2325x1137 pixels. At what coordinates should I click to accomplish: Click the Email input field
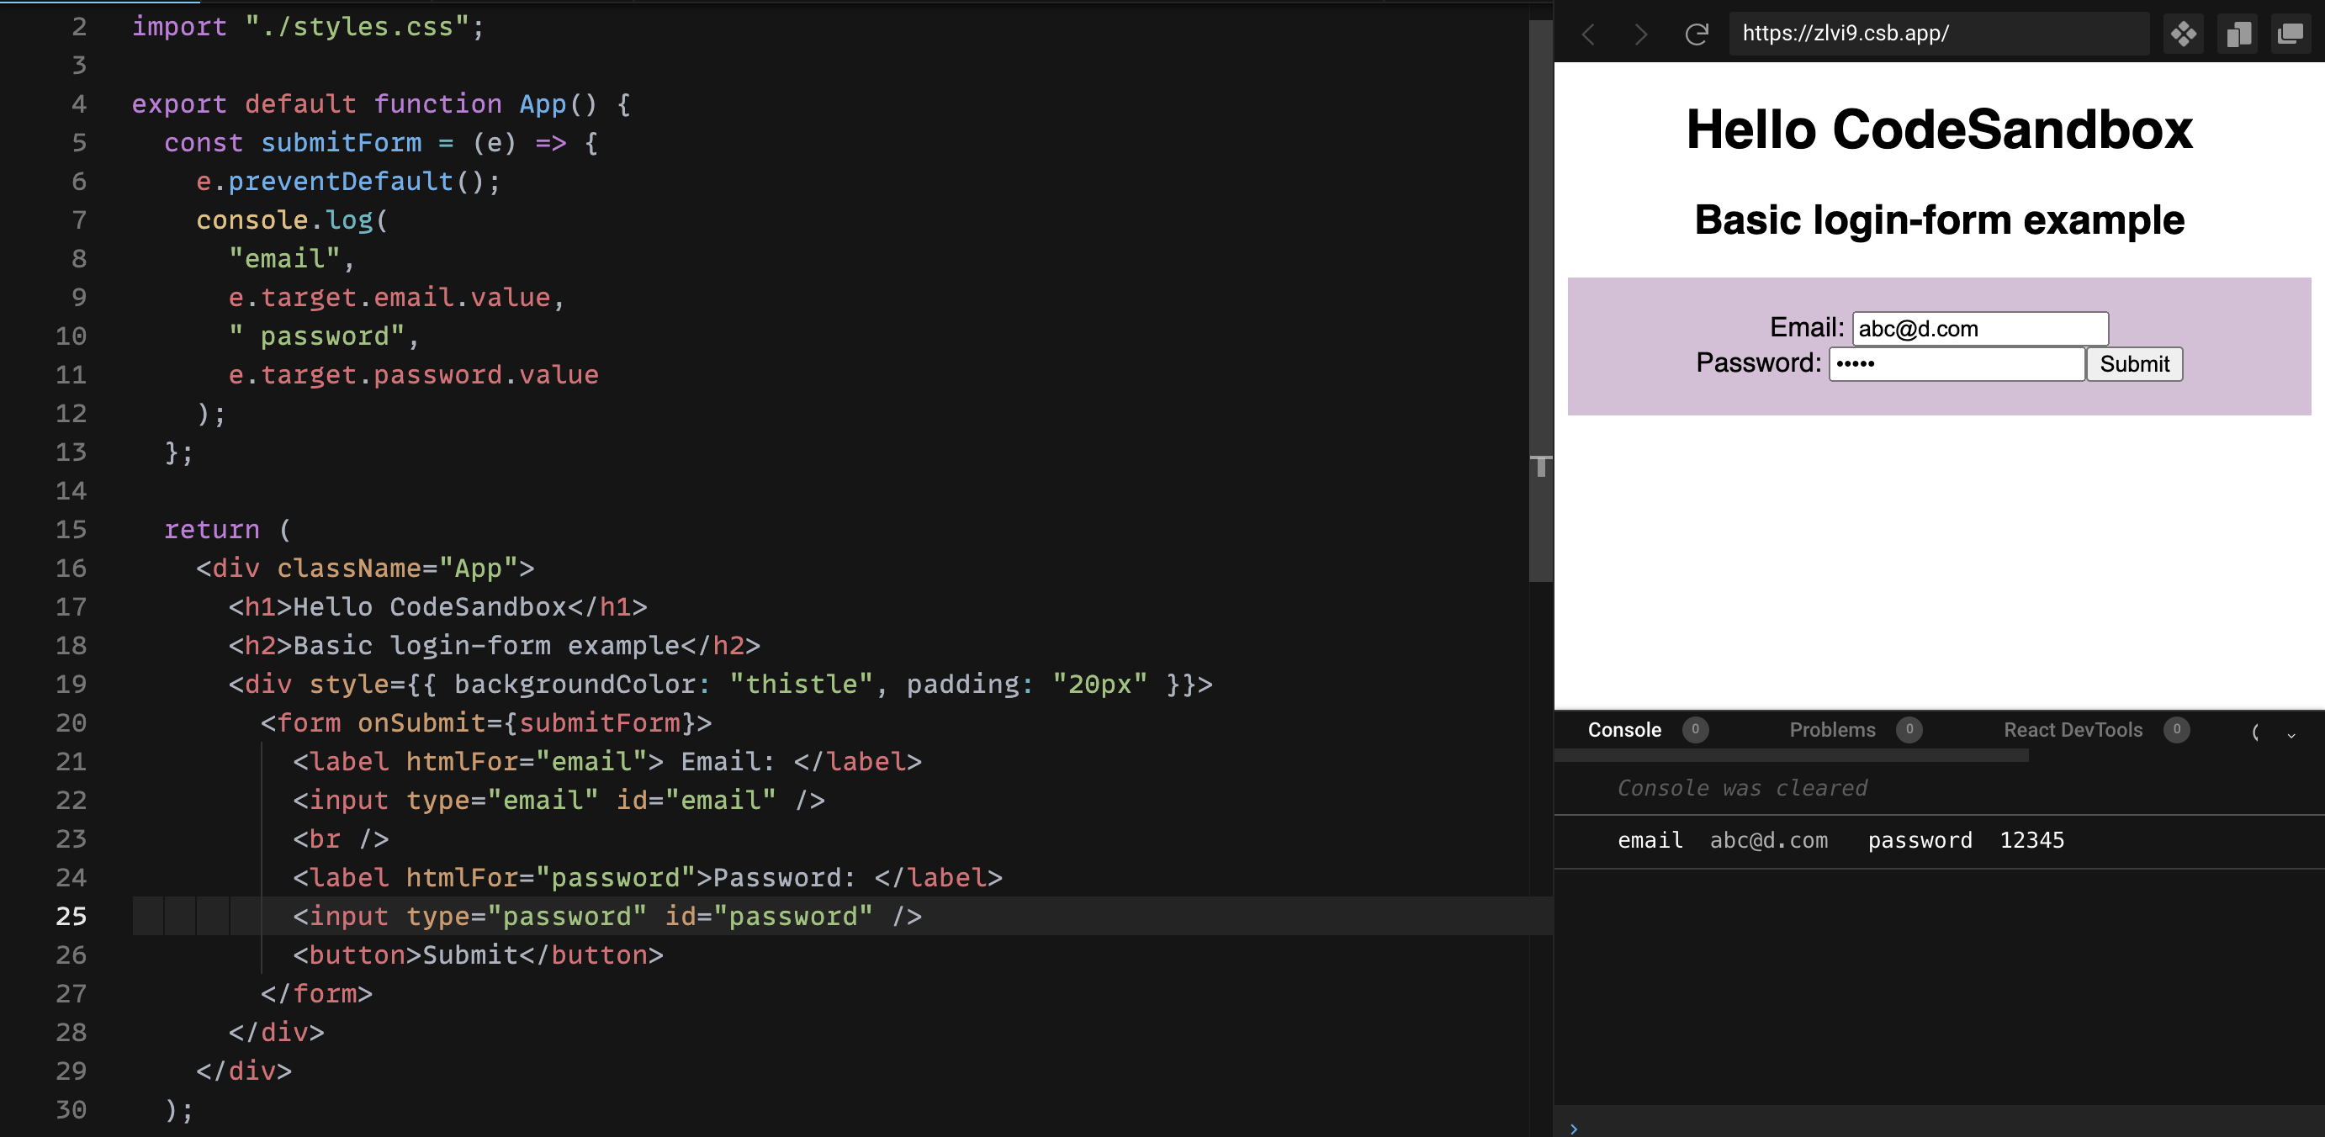pyautogui.click(x=1980, y=329)
